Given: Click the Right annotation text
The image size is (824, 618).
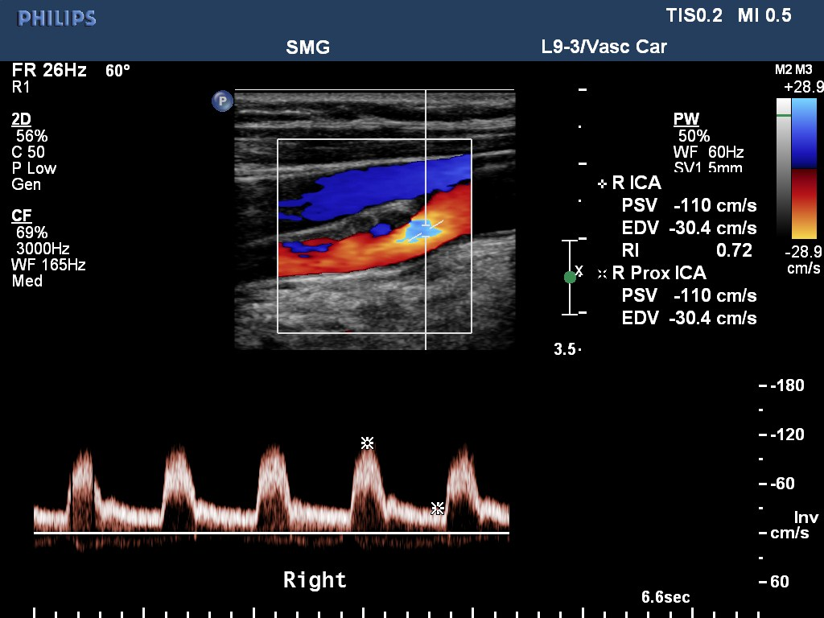Looking at the screenshot, I should [315, 580].
